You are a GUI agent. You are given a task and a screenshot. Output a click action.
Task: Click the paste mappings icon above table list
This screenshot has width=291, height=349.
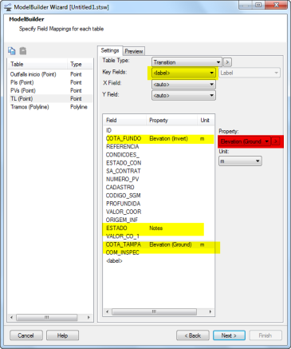pos(23,50)
